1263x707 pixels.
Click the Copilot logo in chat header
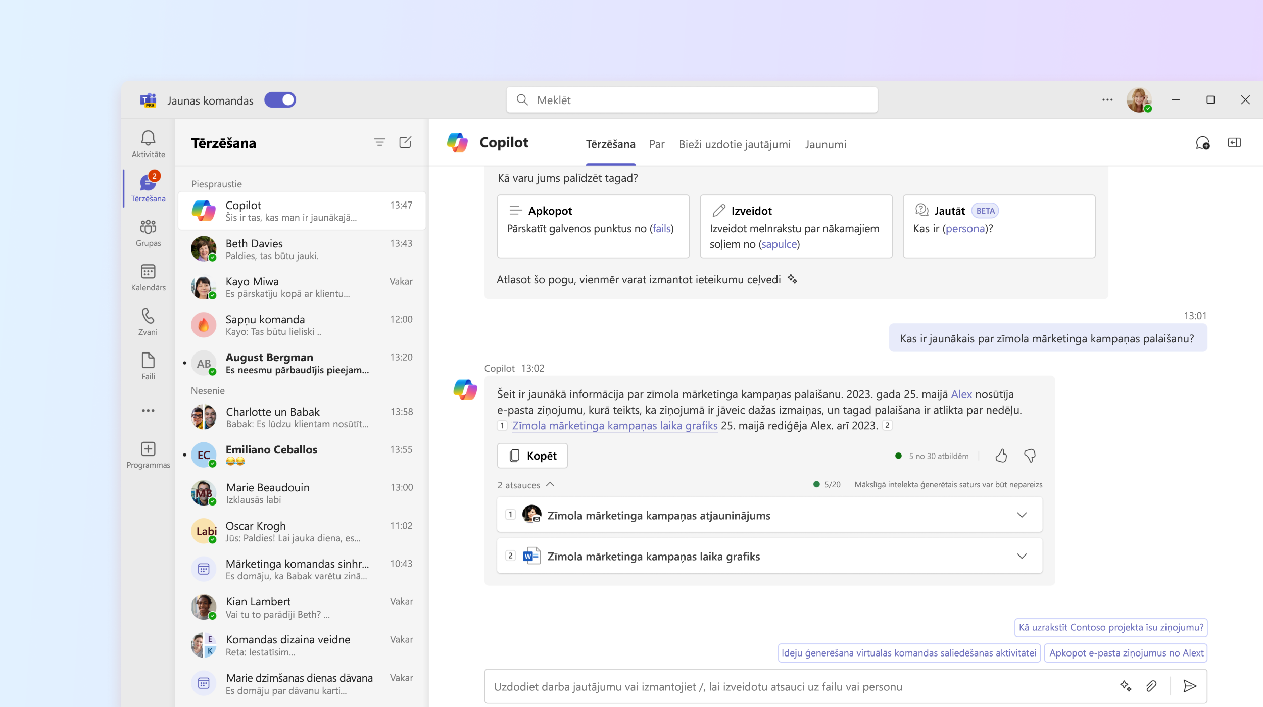click(x=457, y=143)
